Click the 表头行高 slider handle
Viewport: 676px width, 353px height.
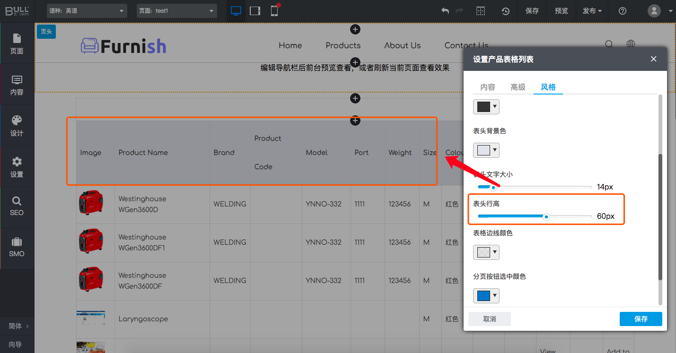point(546,216)
